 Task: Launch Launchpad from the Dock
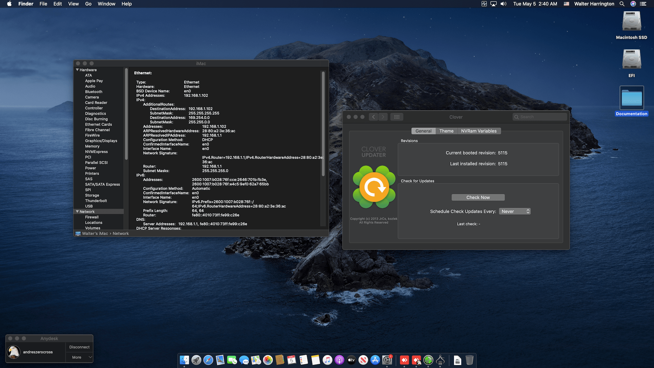(196, 360)
